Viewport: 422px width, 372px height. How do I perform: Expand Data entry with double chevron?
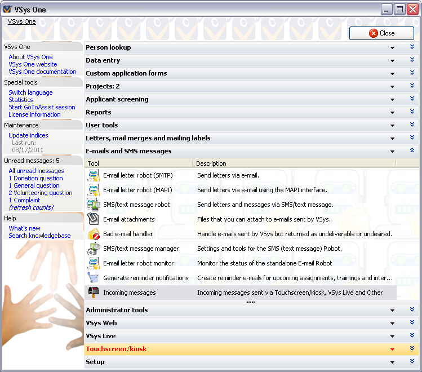coord(412,60)
